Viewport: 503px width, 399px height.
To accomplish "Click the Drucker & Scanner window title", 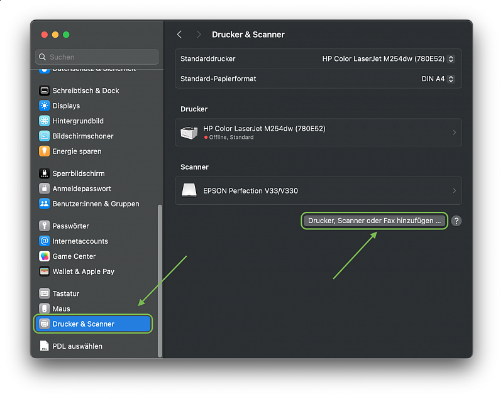I will (248, 35).
